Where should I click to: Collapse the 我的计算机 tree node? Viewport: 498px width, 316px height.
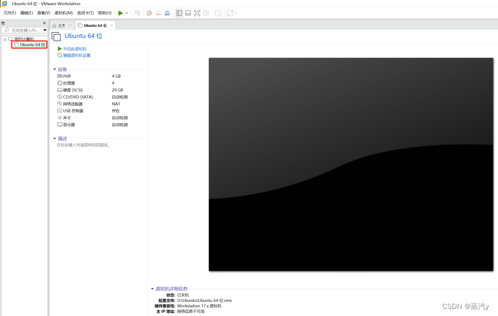click(5, 39)
